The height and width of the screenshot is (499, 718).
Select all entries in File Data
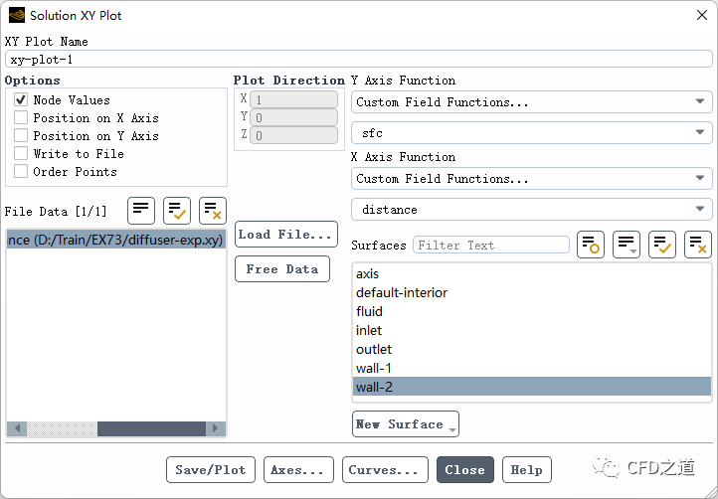click(177, 210)
